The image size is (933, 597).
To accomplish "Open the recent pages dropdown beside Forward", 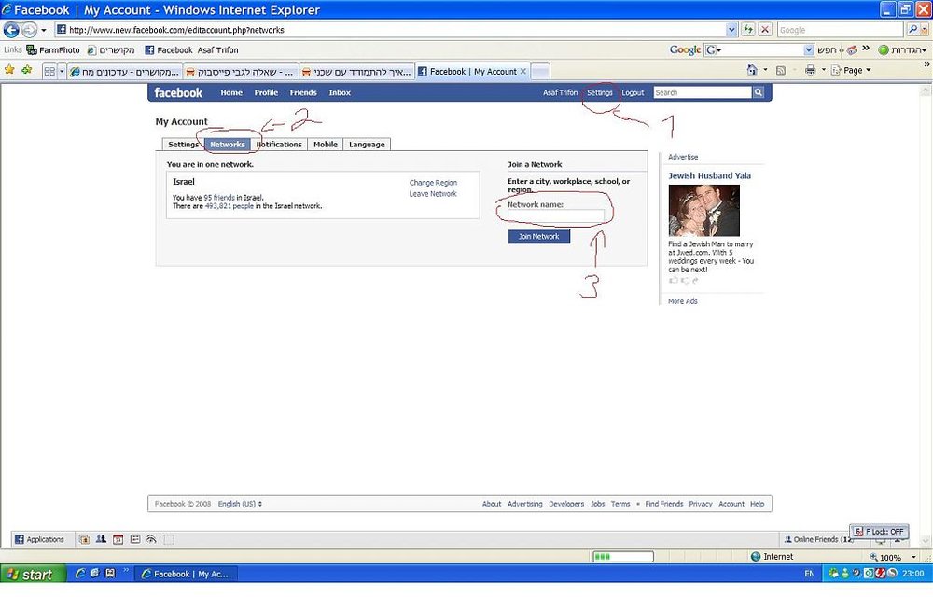I will [x=44, y=30].
